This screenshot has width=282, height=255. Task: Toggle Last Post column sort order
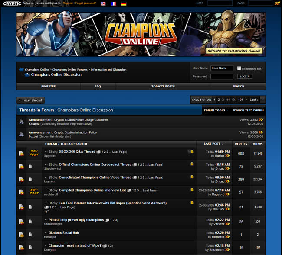pyautogui.click(x=213, y=144)
